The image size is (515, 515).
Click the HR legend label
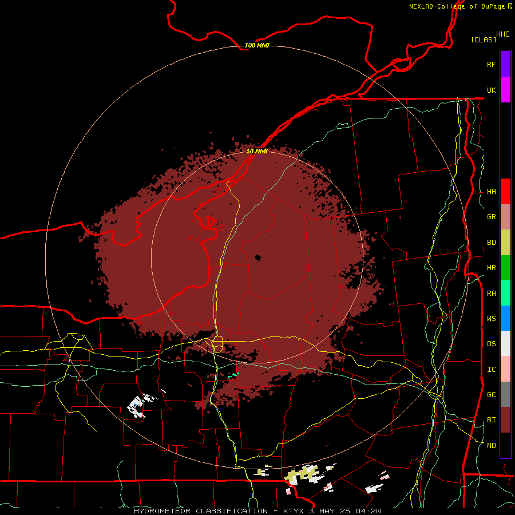point(491,268)
